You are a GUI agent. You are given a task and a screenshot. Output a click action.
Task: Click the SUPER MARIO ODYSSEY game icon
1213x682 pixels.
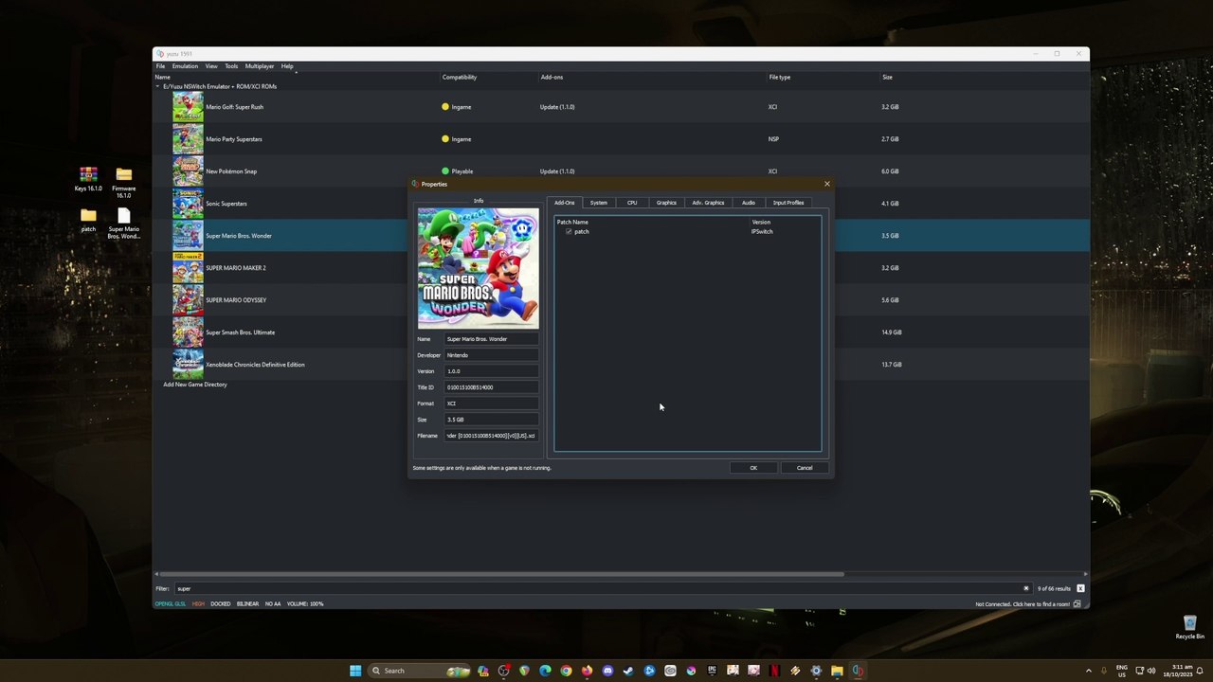188,300
